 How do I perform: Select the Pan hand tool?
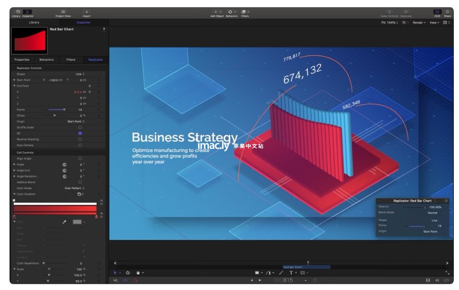138,272
